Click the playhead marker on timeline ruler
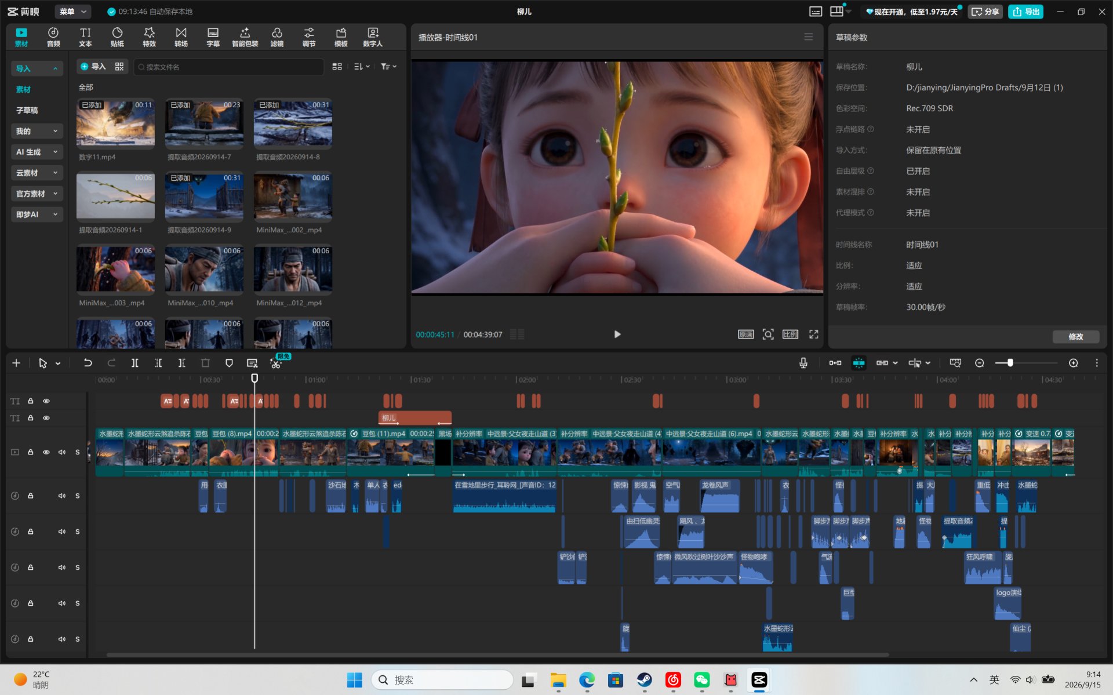Screen dimensions: 1113x695 click(254, 378)
